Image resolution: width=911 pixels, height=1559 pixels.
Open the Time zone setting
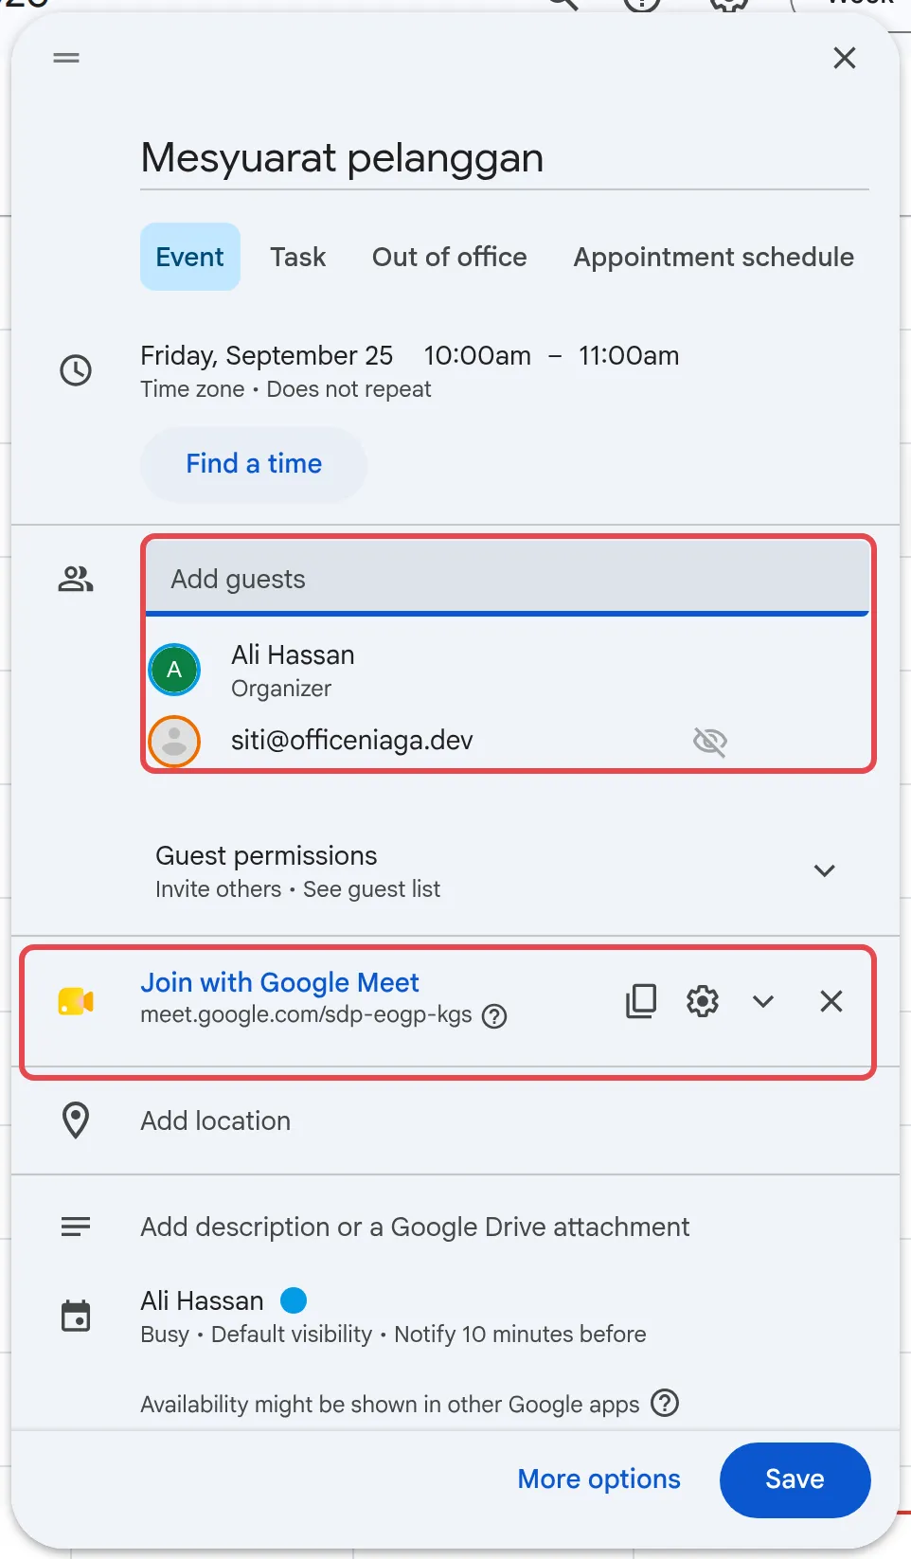coord(192,389)
